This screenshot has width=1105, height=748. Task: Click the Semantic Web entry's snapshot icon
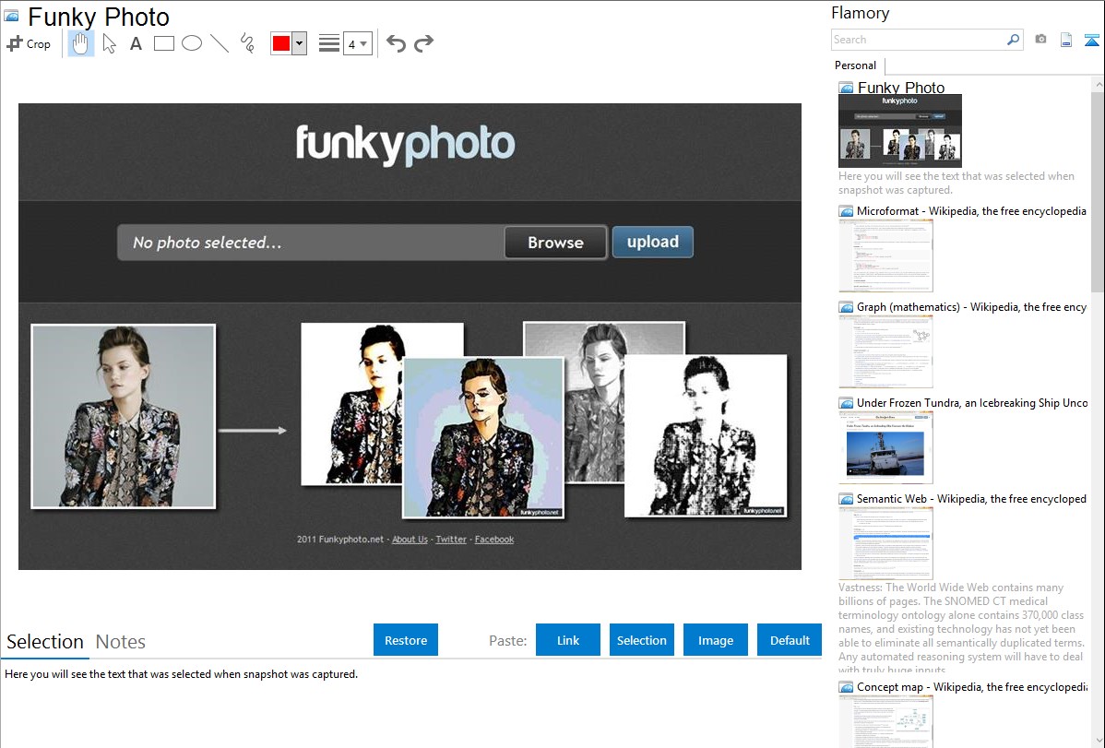pyautogui.click(x=846, y=498)
